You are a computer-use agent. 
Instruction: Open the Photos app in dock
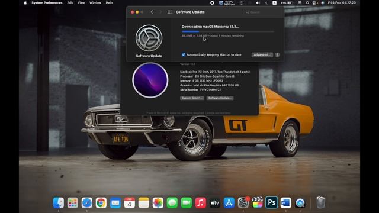click(158, 202)
